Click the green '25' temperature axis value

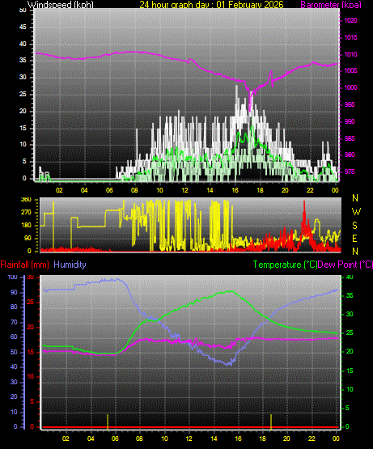pos(350,333)
